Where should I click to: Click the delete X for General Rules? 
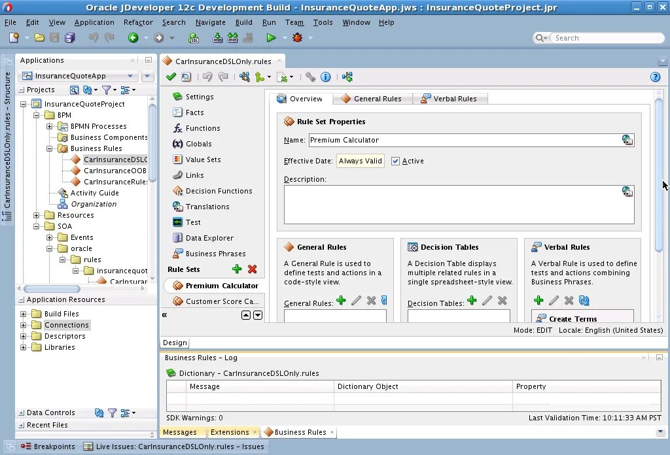[372, 301]
